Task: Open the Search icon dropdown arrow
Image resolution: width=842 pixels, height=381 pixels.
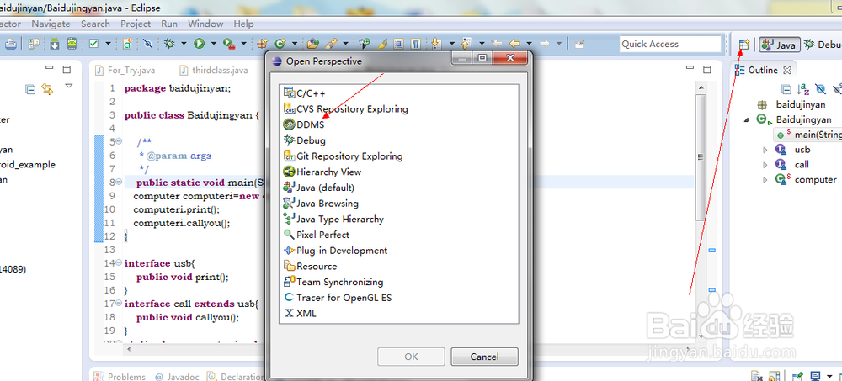Action: [x=345, y=44]
